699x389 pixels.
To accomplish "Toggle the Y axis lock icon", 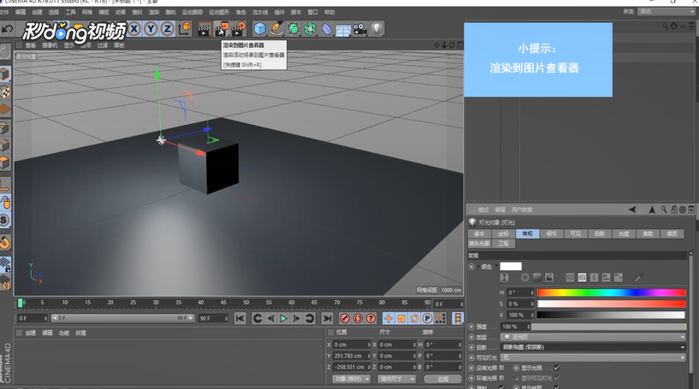I will (151, 29).
